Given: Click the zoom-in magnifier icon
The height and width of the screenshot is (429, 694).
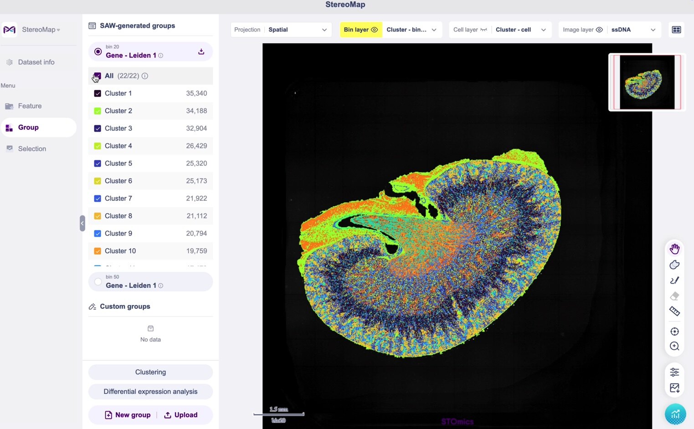Looking at the screenshot, I should click(674, 346).
